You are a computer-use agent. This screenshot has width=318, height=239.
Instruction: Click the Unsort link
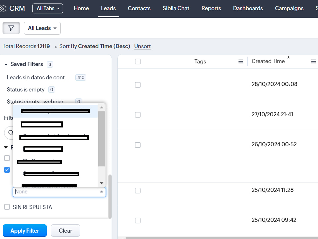tap(142, 46)
